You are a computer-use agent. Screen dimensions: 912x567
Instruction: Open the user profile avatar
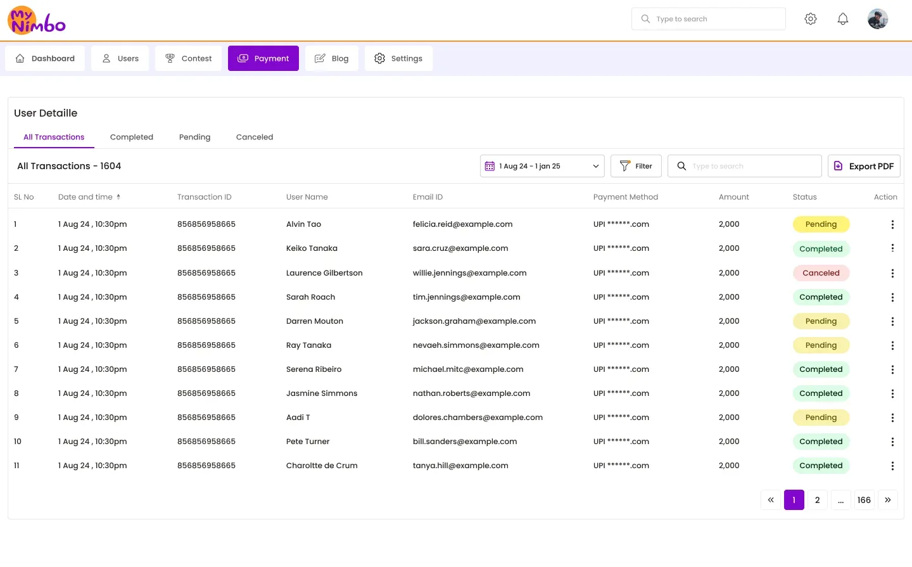[x=878, y=19]
